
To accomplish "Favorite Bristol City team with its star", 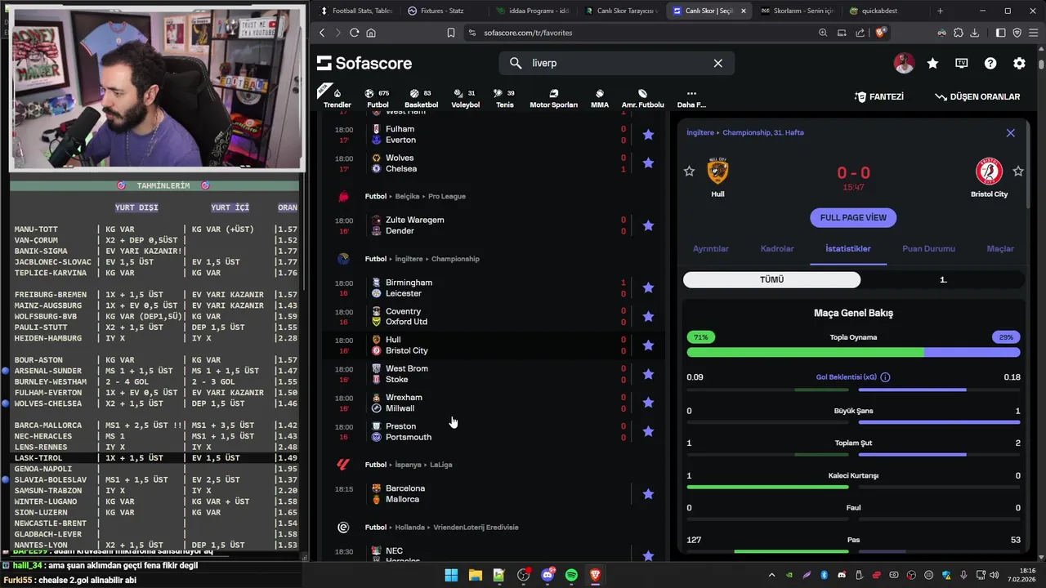I will pyautogui.click(x=1018, y=171).
